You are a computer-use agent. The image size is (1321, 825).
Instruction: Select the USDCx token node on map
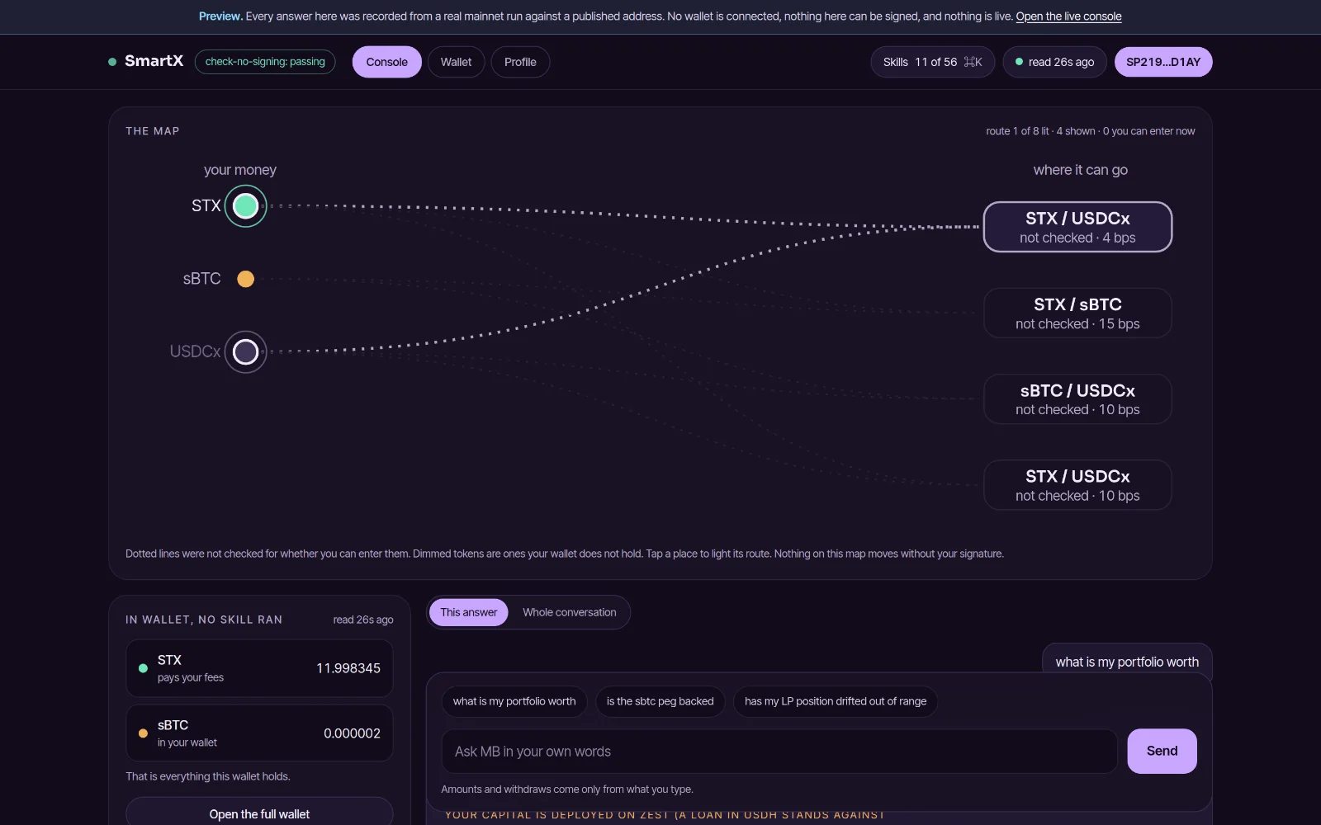(245, 352)
